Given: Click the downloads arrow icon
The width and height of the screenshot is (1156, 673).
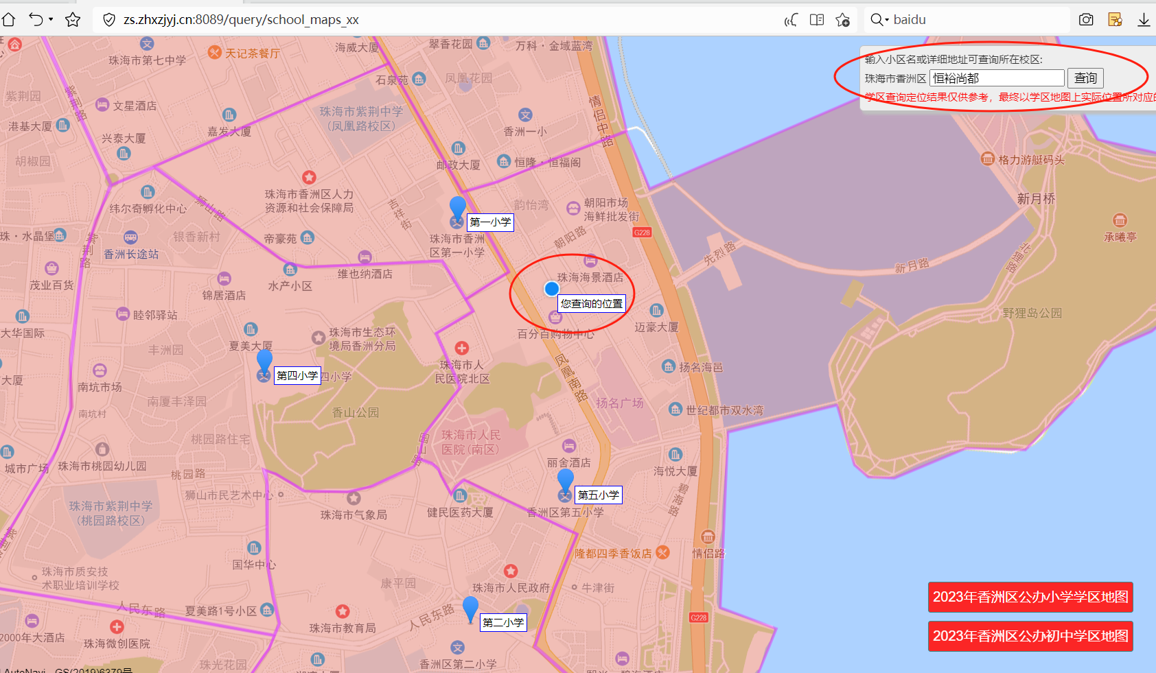Looking at the screenshot, I should click(x=1144, y=20).
